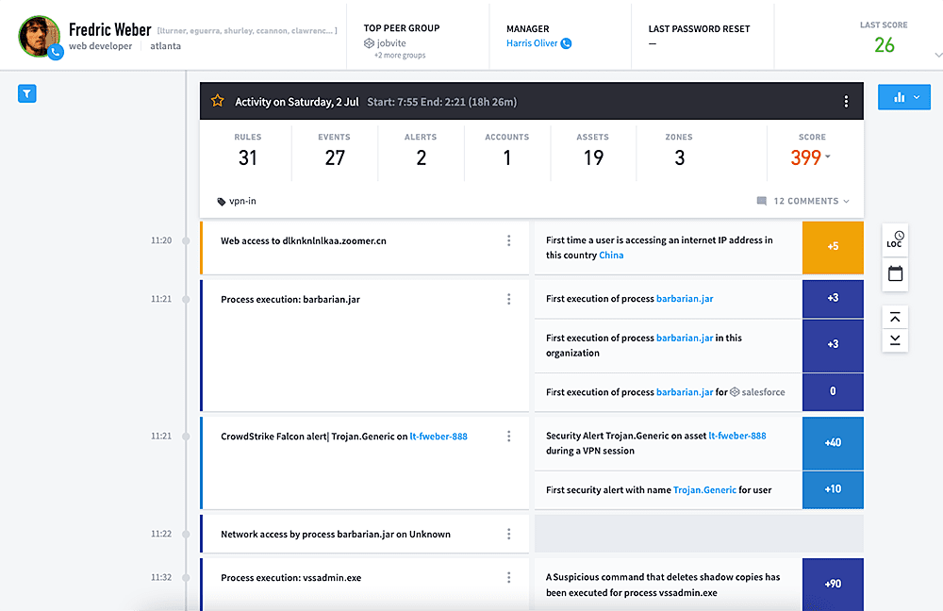Click the dark blue +90 score block

tap(833, 584)
